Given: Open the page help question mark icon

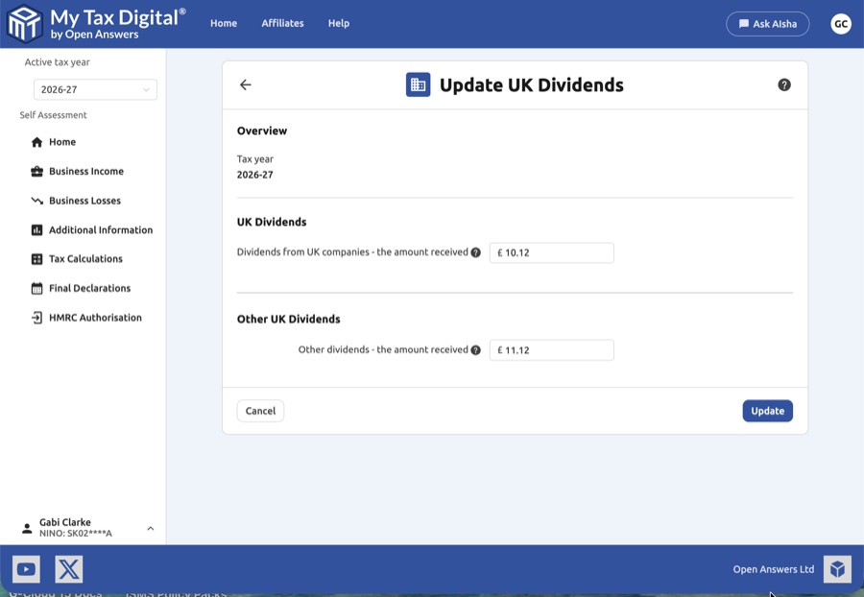Looking at the screenshot, I should [784, 84].
